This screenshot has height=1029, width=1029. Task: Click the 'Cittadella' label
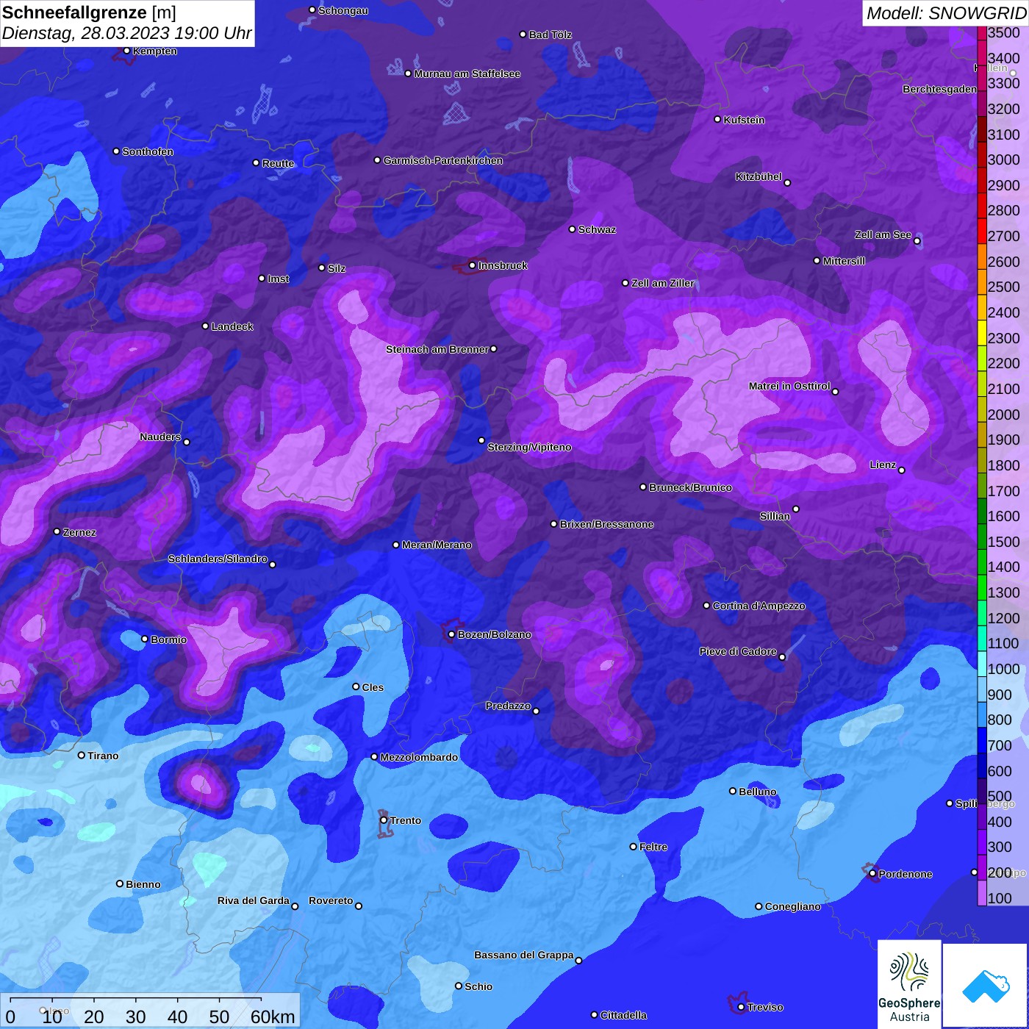[x=624, y=1015]
